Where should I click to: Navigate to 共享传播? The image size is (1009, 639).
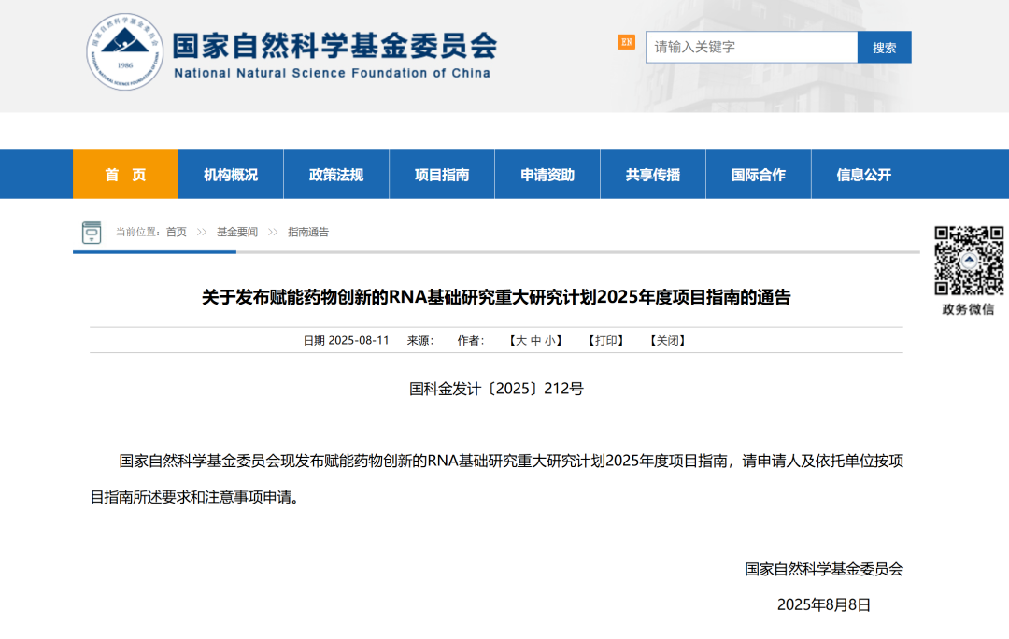653,175
